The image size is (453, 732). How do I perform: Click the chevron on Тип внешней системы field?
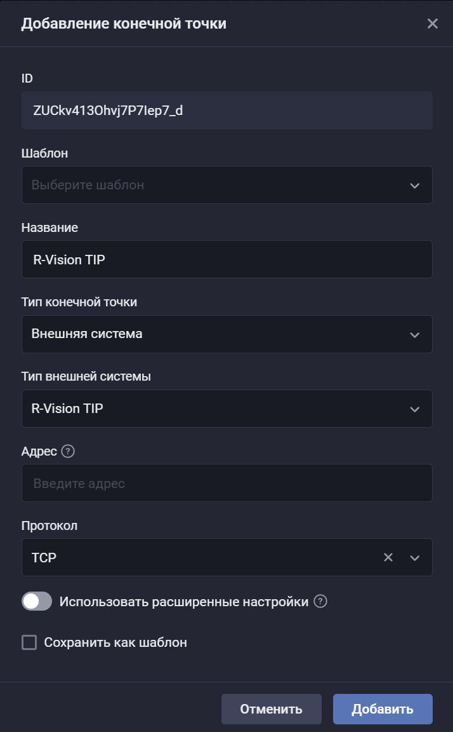pyautogui.click(x=414, y=409)
